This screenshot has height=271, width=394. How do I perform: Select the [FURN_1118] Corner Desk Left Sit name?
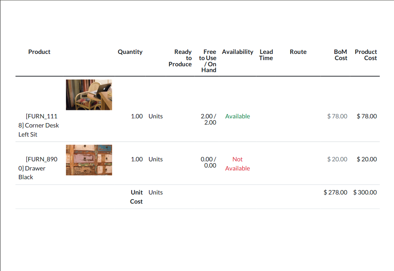coord(39,125)
